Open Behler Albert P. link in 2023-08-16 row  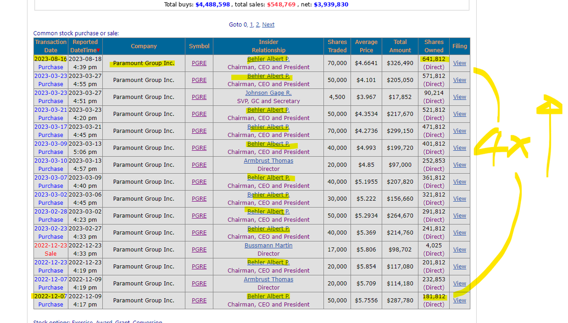click(268, 59)
